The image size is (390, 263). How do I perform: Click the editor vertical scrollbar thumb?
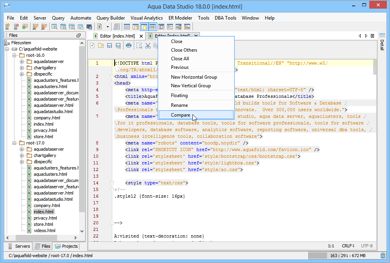(375, 67)
